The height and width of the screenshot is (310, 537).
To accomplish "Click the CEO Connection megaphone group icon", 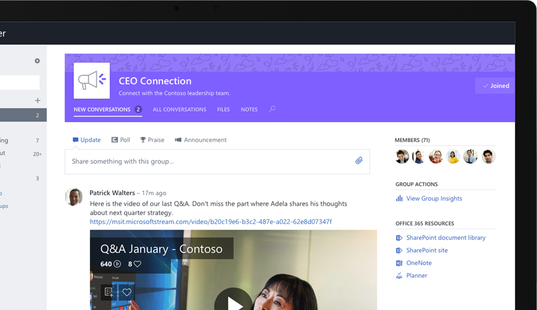I will 92,80.
